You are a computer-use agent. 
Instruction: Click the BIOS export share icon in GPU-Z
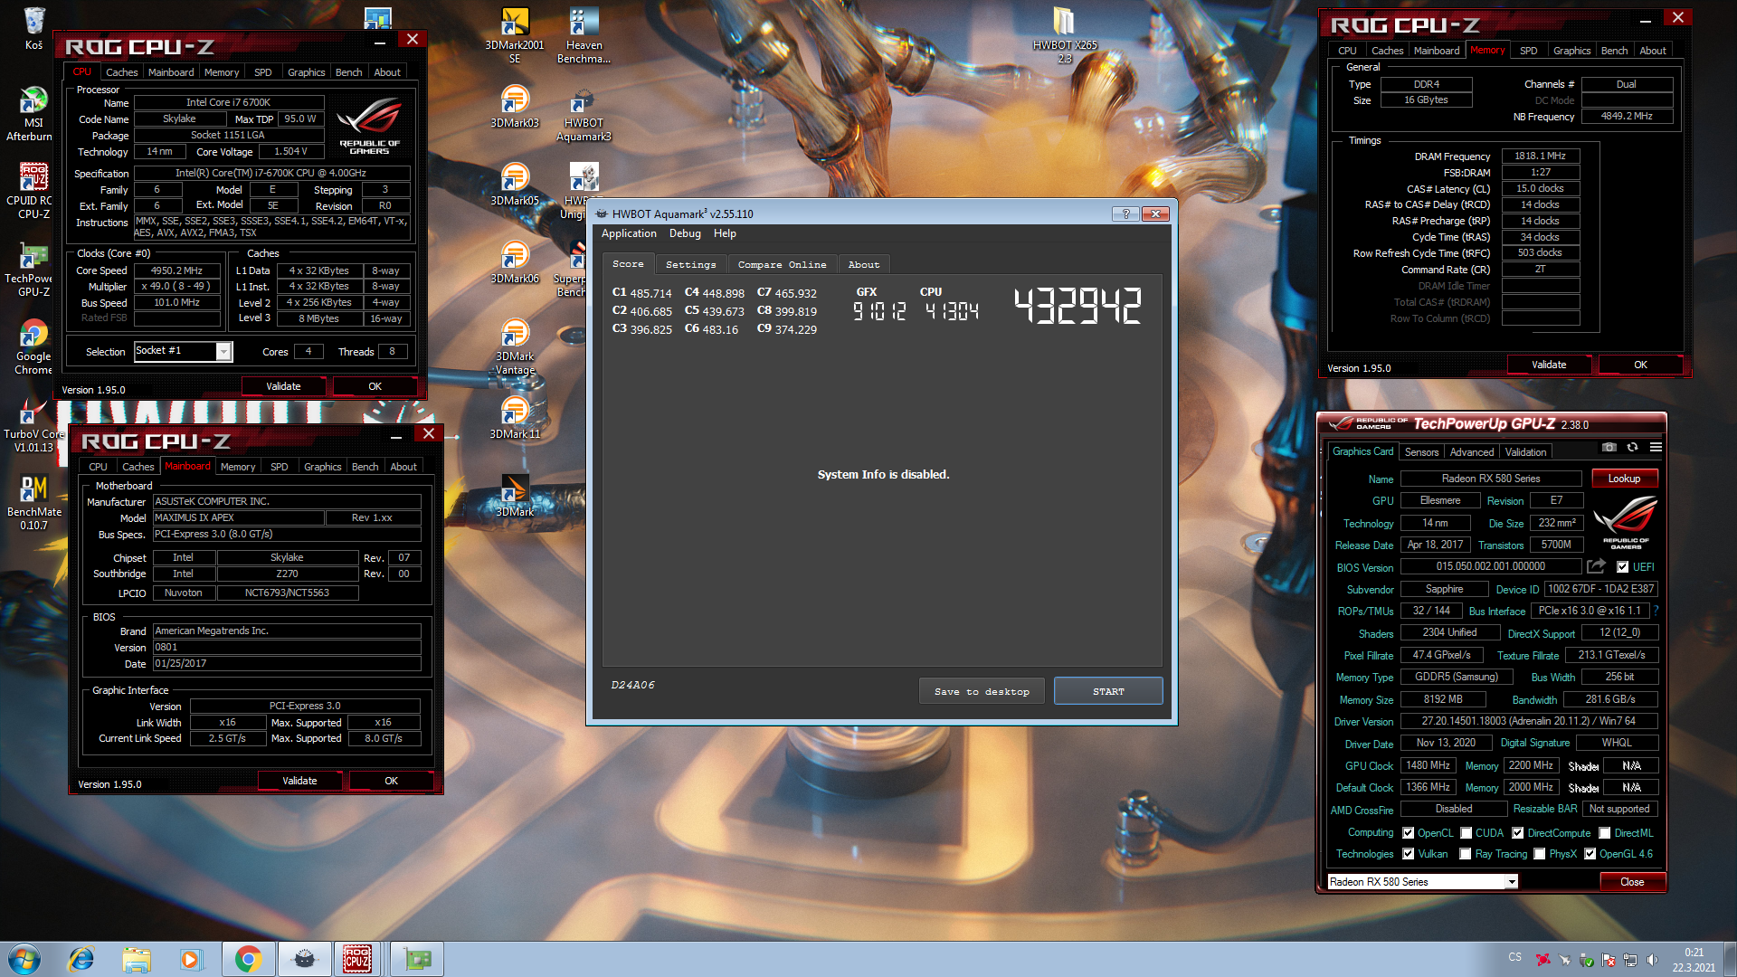tap(1596, 566)
